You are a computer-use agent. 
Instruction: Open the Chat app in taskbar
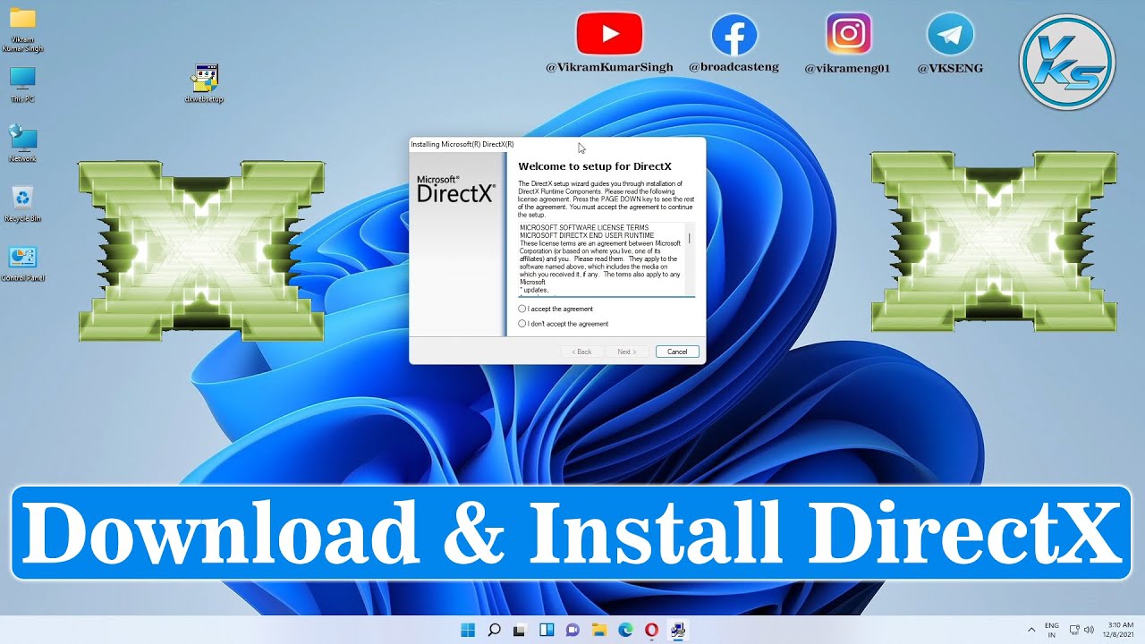[x=573, y=630]
